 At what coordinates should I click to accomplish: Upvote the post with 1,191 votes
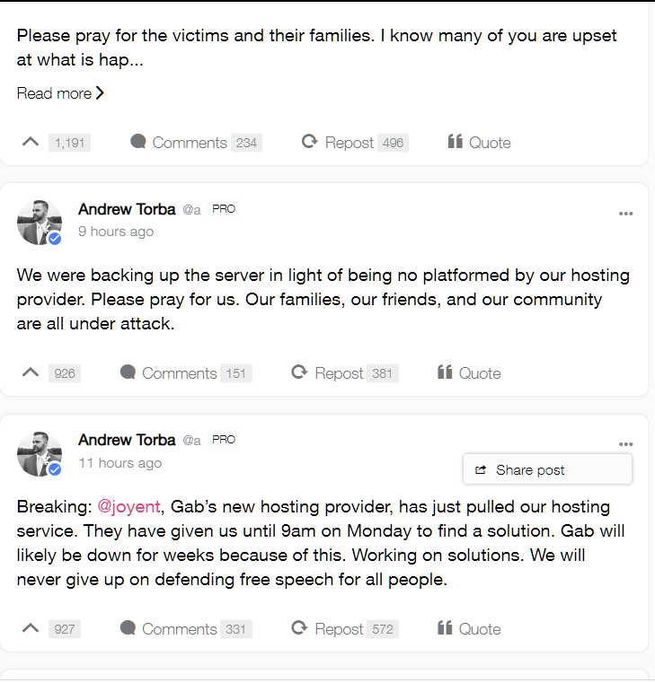pos(31,142)
